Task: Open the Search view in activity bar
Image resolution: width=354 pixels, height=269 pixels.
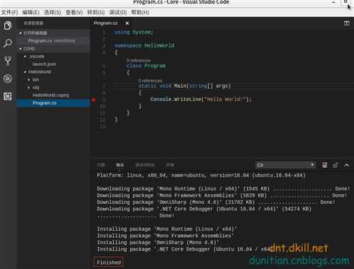Action: click(8, 43)
